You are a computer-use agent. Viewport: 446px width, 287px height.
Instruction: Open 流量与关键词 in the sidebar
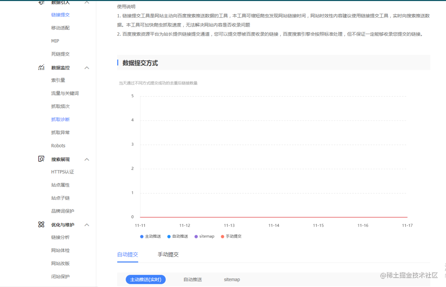pyautogui.click(x=65, y=93)
